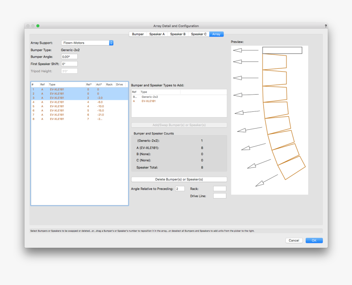Select the Array tab
Image resolution: width=352 pixels, height=285 pixels.
tap(217, 34)
